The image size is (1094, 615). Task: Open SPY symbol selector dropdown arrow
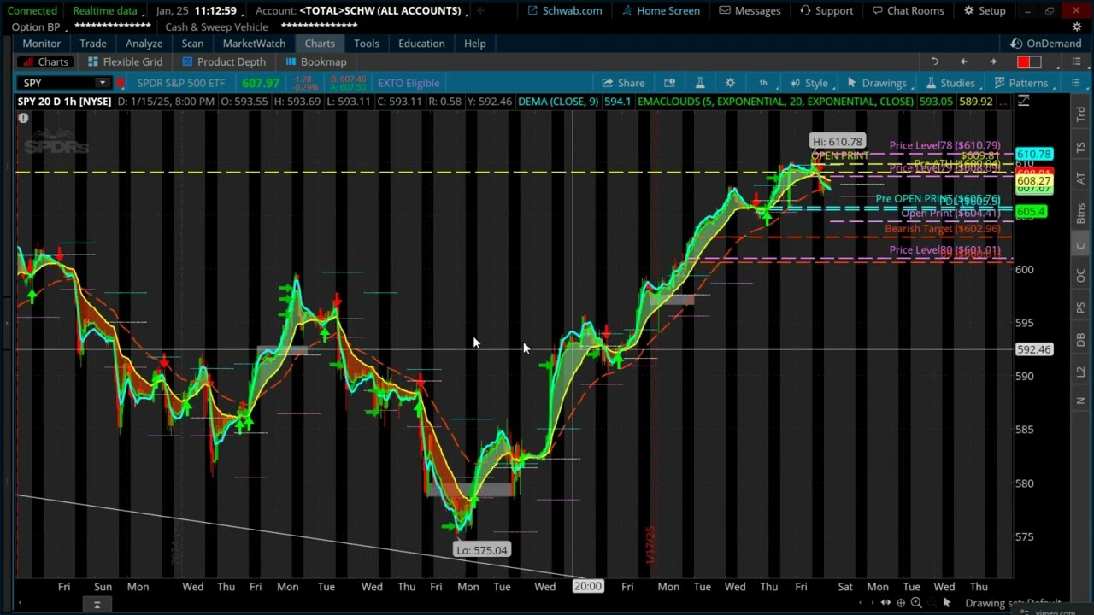point(103,83)
